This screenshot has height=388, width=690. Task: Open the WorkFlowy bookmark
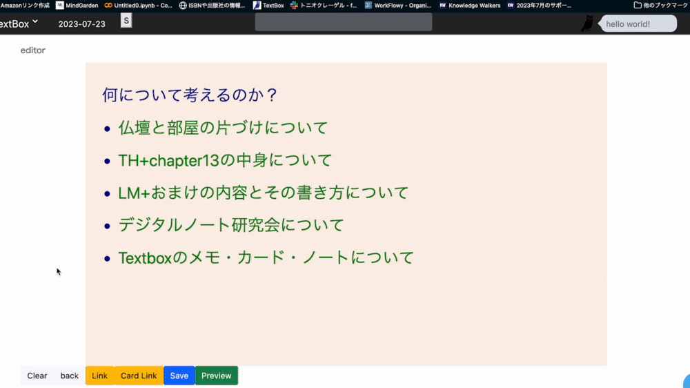(398, 6)
